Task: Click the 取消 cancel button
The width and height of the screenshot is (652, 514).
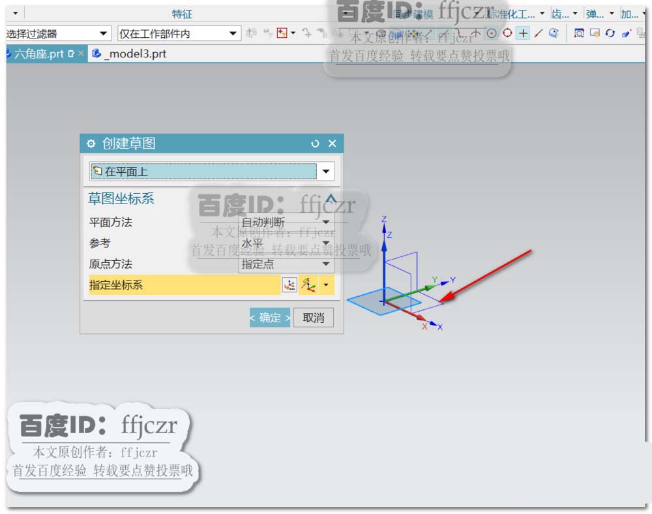Action: [314, 318]
